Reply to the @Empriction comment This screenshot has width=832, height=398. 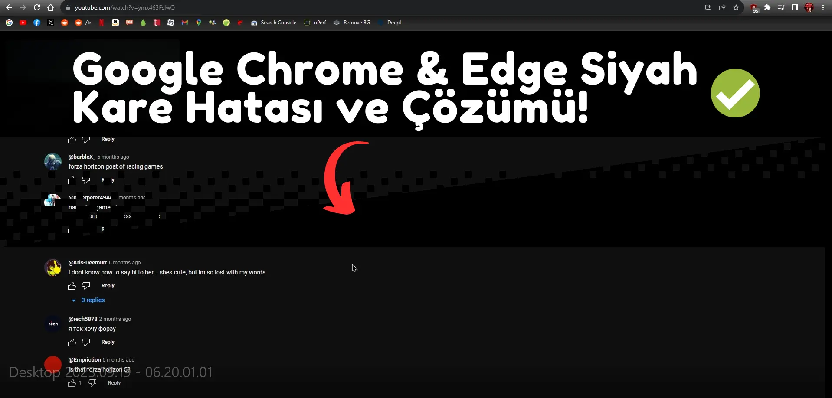[114, 383]
